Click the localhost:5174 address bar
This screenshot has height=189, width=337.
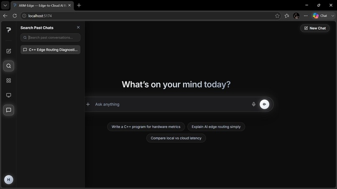(x=151, y=16)
